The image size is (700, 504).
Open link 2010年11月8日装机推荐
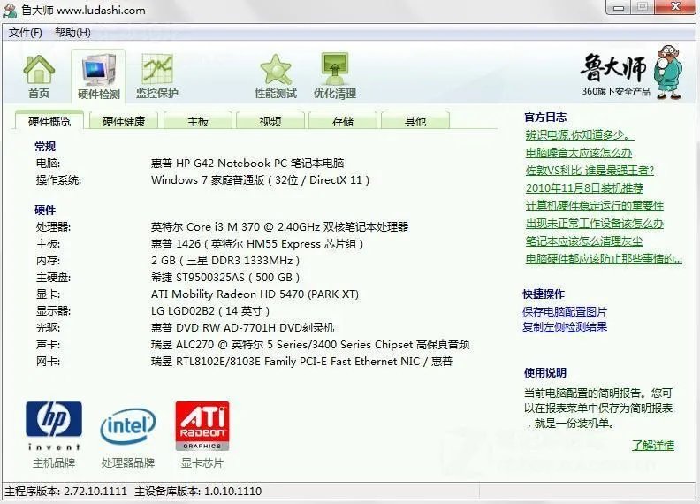pyautogui.click(x=584, y=188)
